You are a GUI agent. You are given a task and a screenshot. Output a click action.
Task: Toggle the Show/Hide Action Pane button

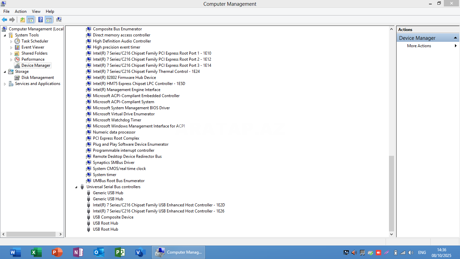(48, 20)
